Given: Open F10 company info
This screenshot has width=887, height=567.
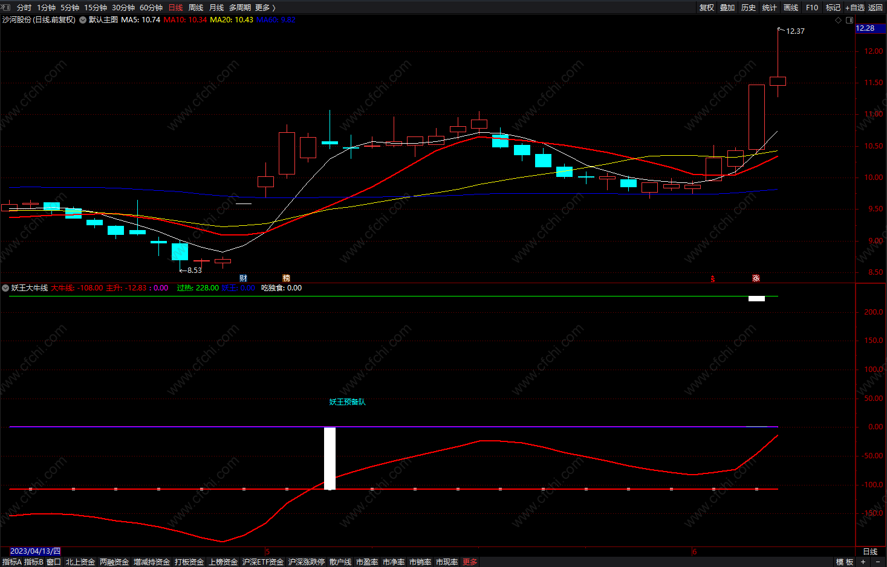Looking at the screenshot, I should [x=812, y=8].
